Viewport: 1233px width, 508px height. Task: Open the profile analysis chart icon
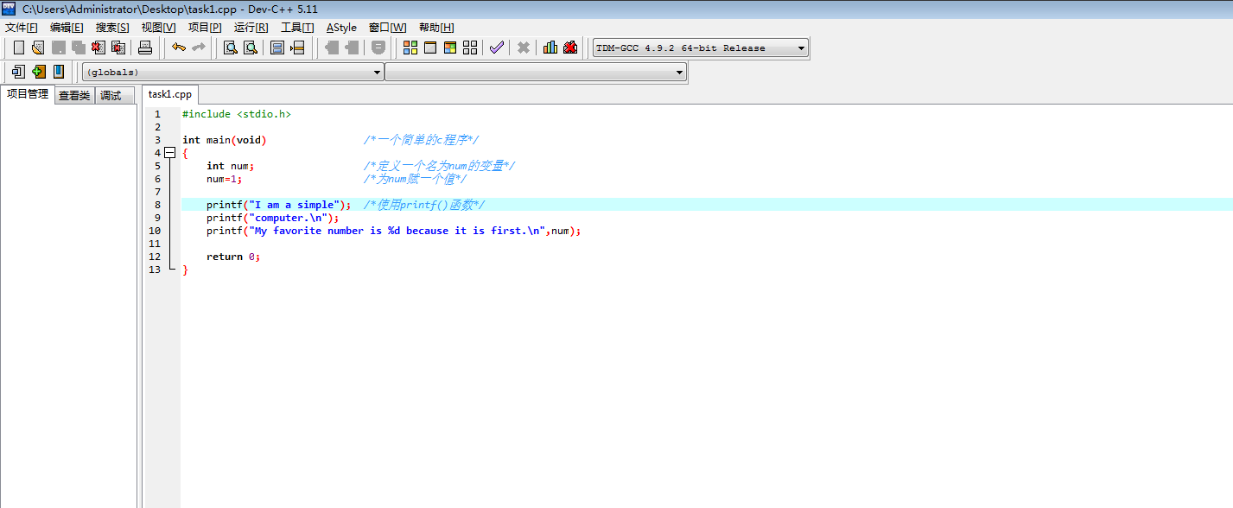click(x=550, y=48)
